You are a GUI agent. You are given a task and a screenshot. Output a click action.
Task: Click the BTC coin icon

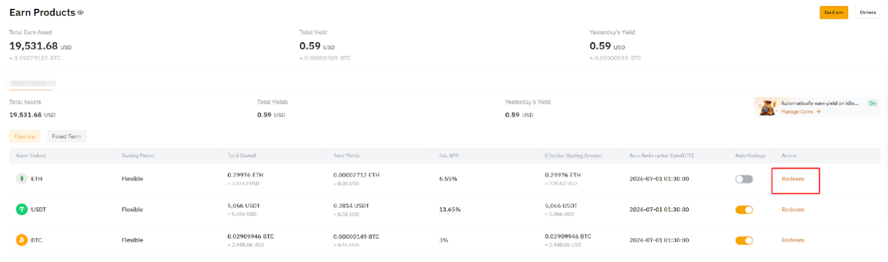pyautogui.click(x=22, y=240)
